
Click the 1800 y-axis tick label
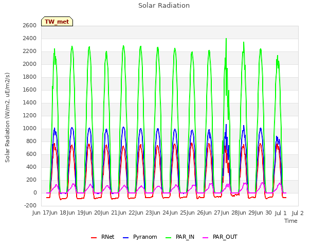coord(30,77)
